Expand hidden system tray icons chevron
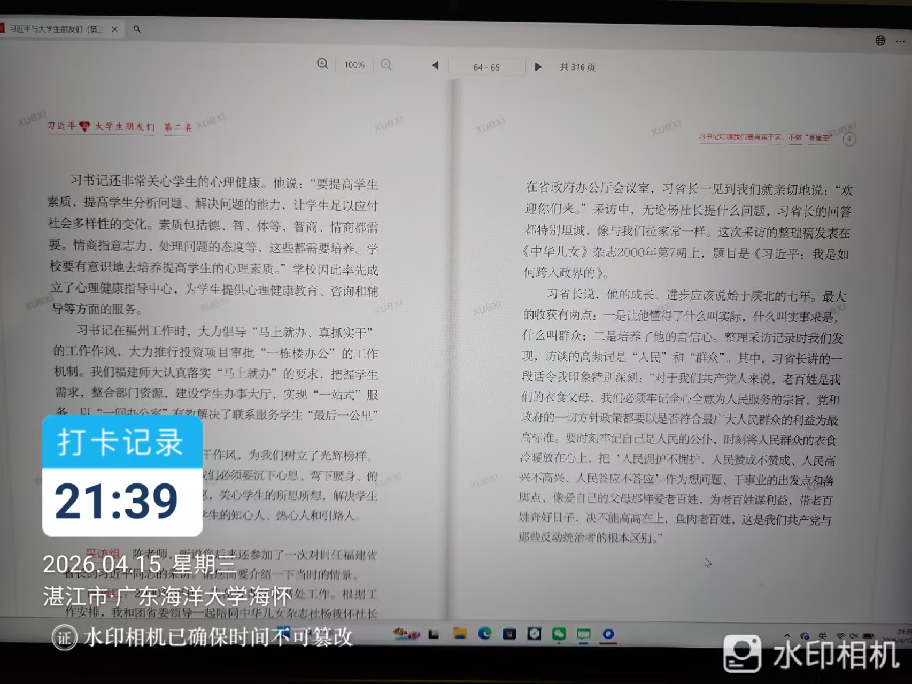The height and width of the screenshot is (684, 912). 787,635
